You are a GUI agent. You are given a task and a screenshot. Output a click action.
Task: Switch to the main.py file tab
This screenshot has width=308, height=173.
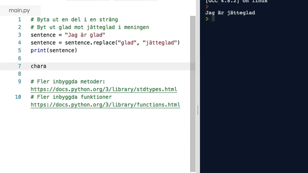coord(19,11)
